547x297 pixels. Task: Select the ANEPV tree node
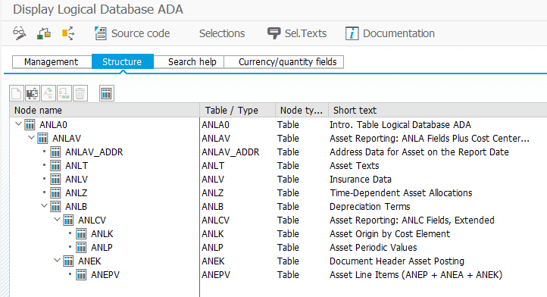coord(105,275)
